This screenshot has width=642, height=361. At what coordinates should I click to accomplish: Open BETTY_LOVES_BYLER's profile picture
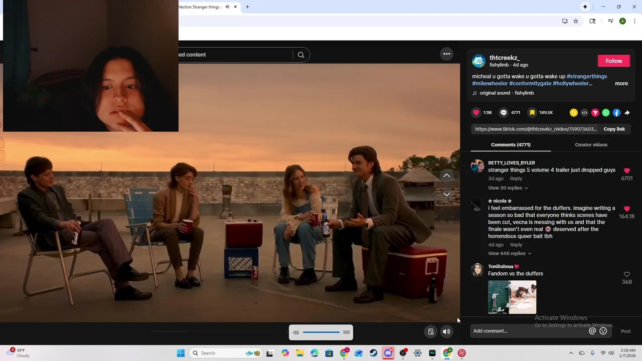point(477,166)
